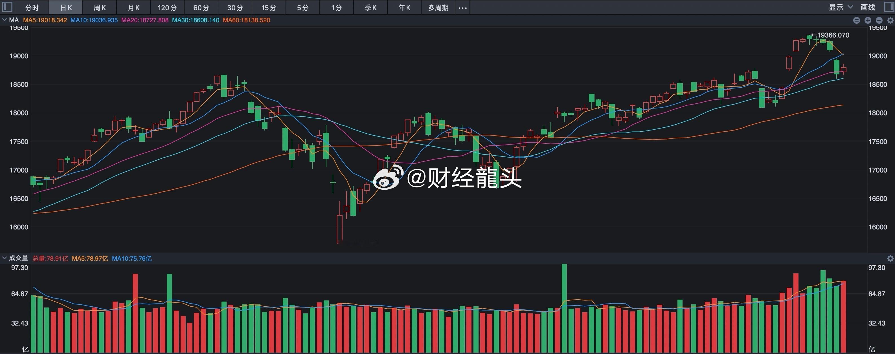Click the MA20:18727.808 label

click(x=145, y=20)
